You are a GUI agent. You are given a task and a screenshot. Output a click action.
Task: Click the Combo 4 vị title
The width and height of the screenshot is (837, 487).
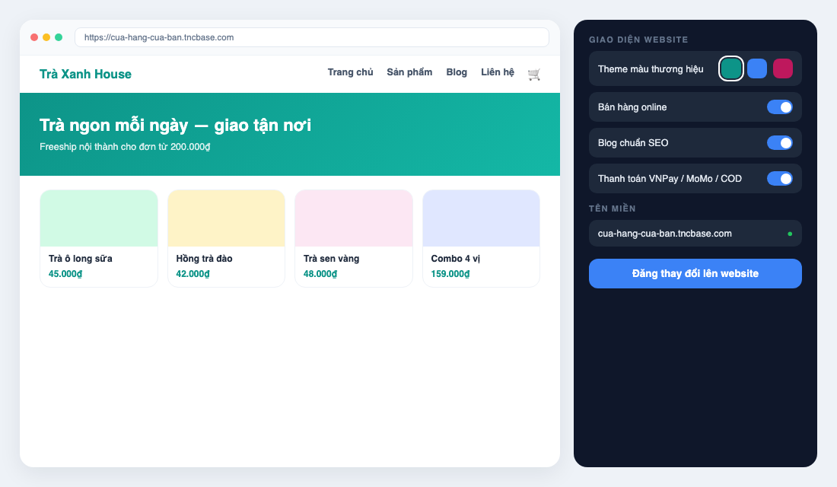tap(455, 259)
